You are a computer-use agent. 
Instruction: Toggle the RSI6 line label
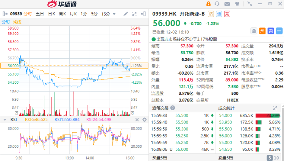(x=36, y=120)
